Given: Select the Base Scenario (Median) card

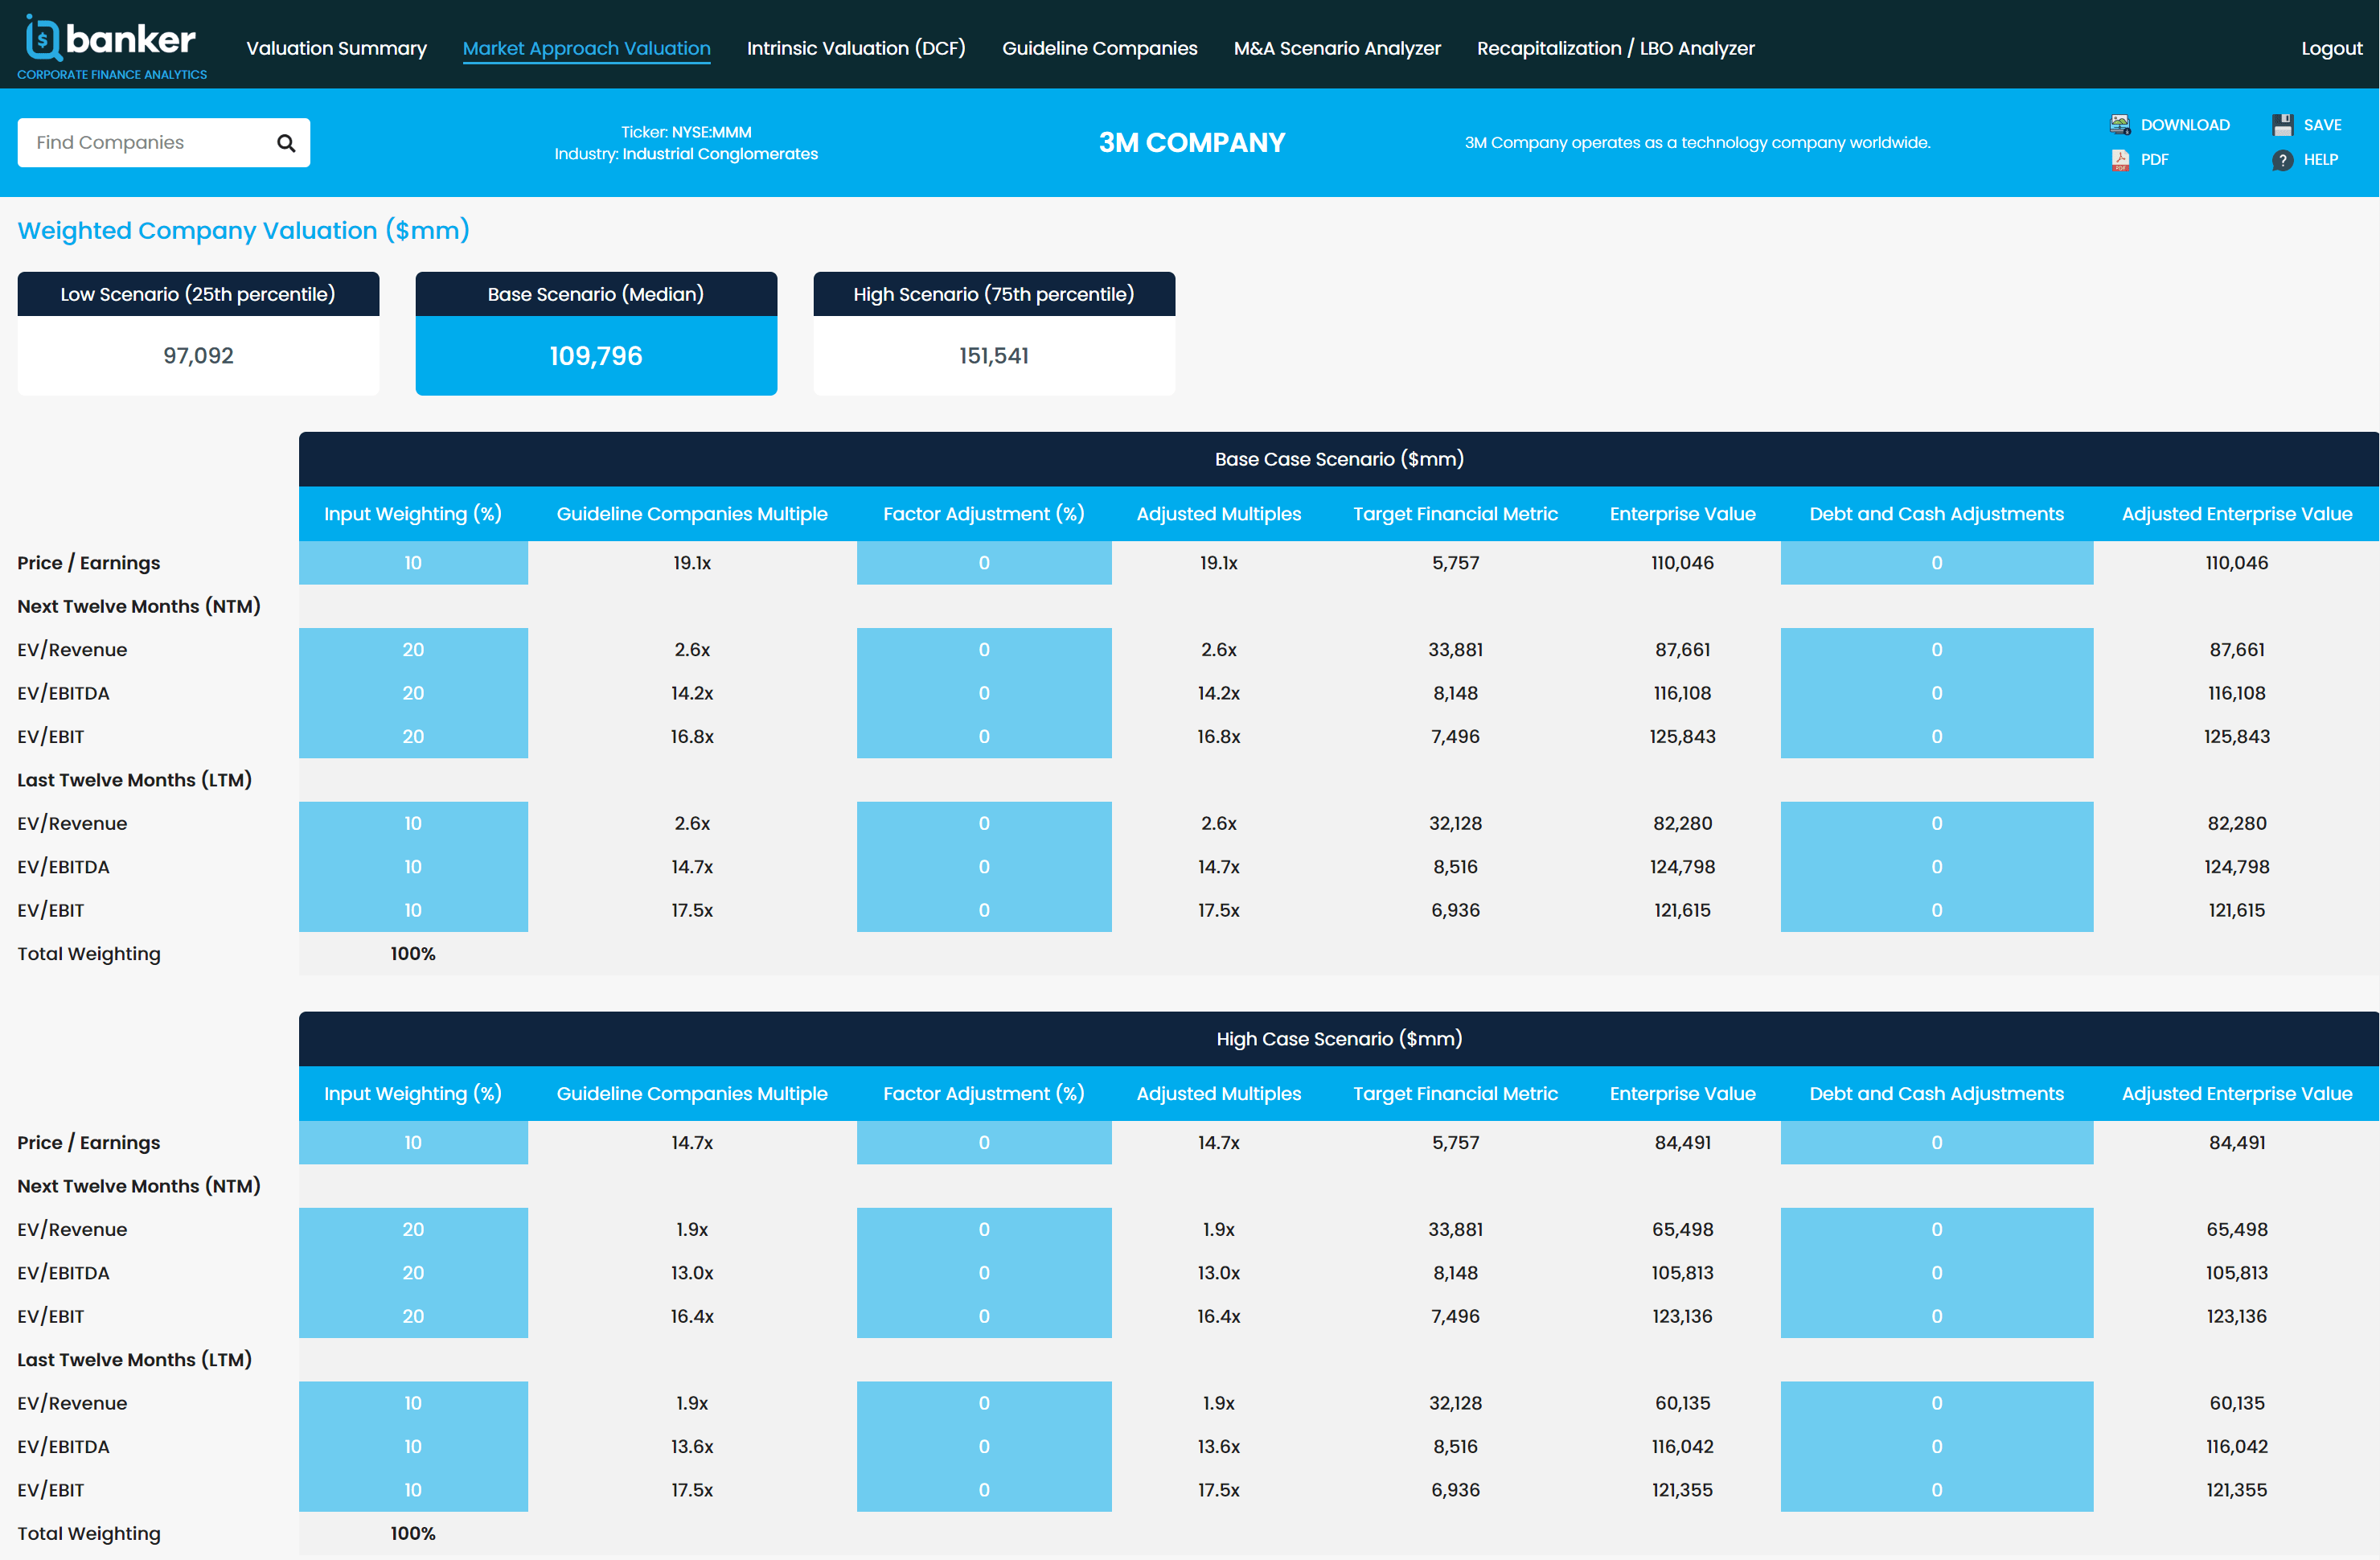Looking at the screenshot, I should 596,333.
